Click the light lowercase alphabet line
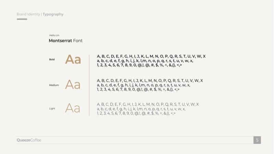This screenshot has height=154, width=274. point(141,109)
